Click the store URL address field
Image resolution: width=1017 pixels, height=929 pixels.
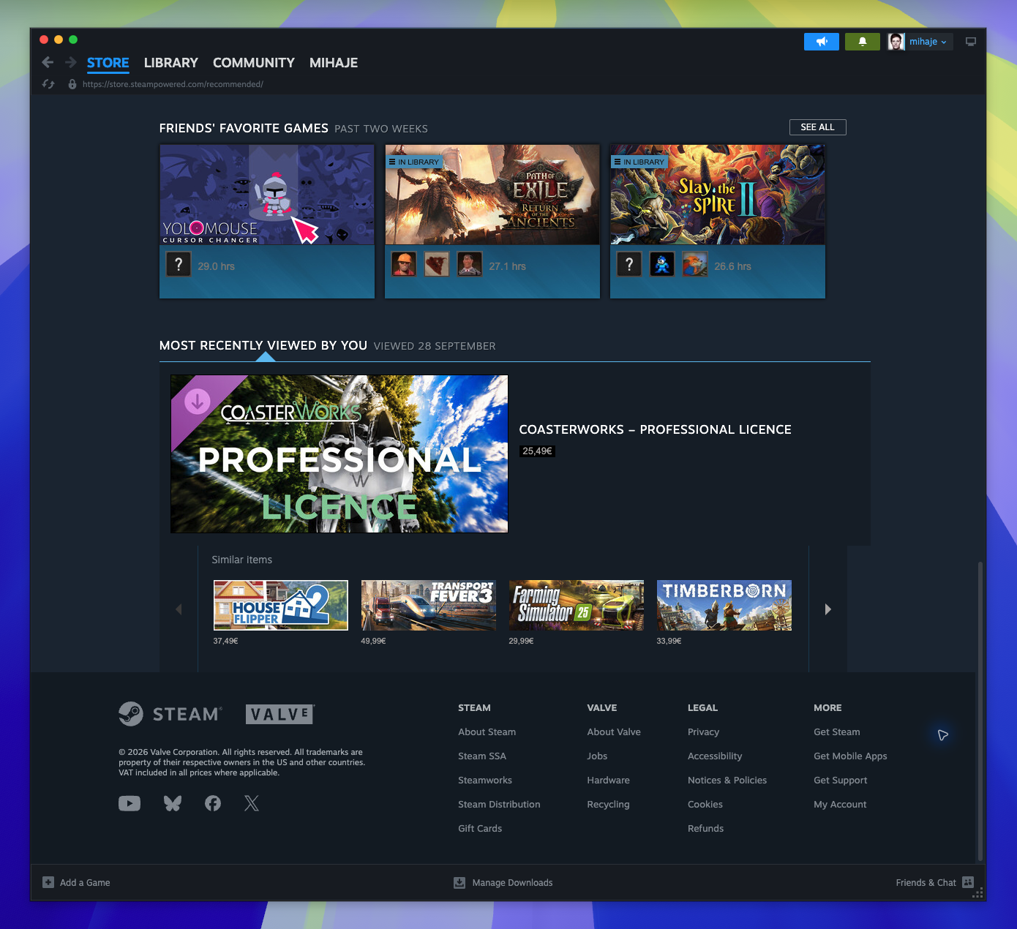(173, 84)
